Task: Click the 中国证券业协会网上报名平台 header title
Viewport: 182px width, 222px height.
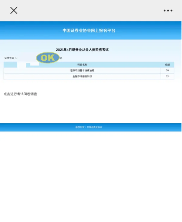Action: [x=89, y=30]
